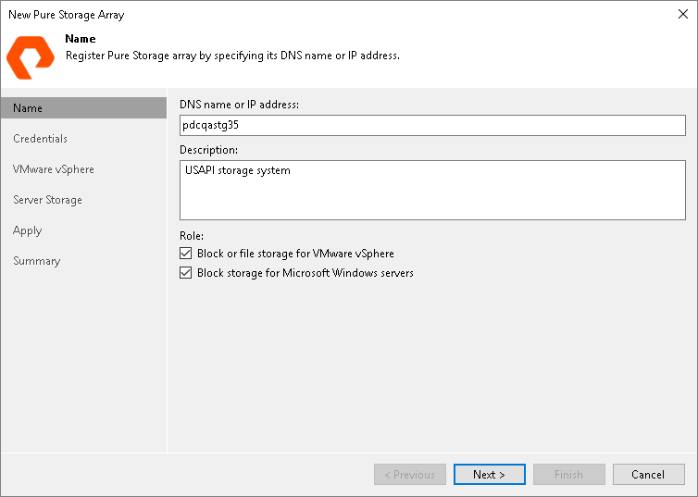This screenshot has width=698, height=497.
Task: Click the 'Description:' label
Action: pyautogui.click(x=208, y=150)
